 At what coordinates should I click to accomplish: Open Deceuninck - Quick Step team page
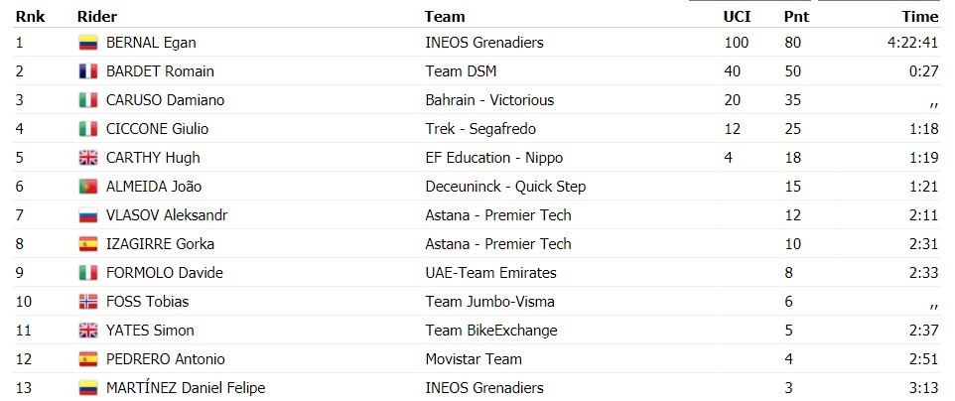(x=505, y=187)
